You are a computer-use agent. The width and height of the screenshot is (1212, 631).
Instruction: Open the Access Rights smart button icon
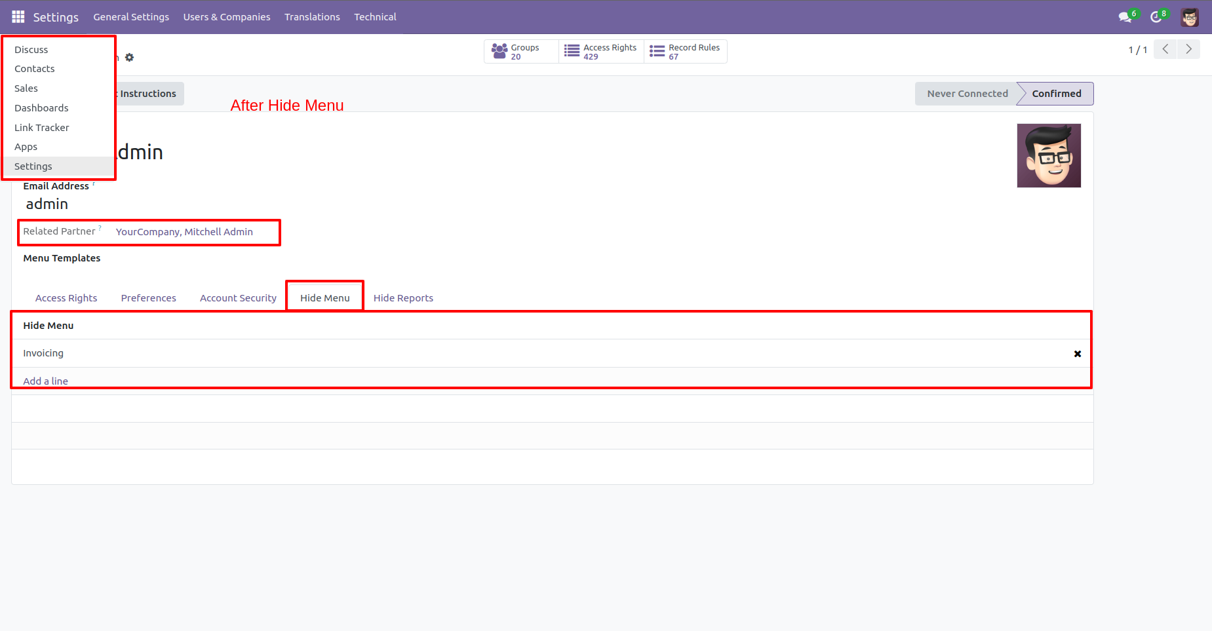pos(571,51)
